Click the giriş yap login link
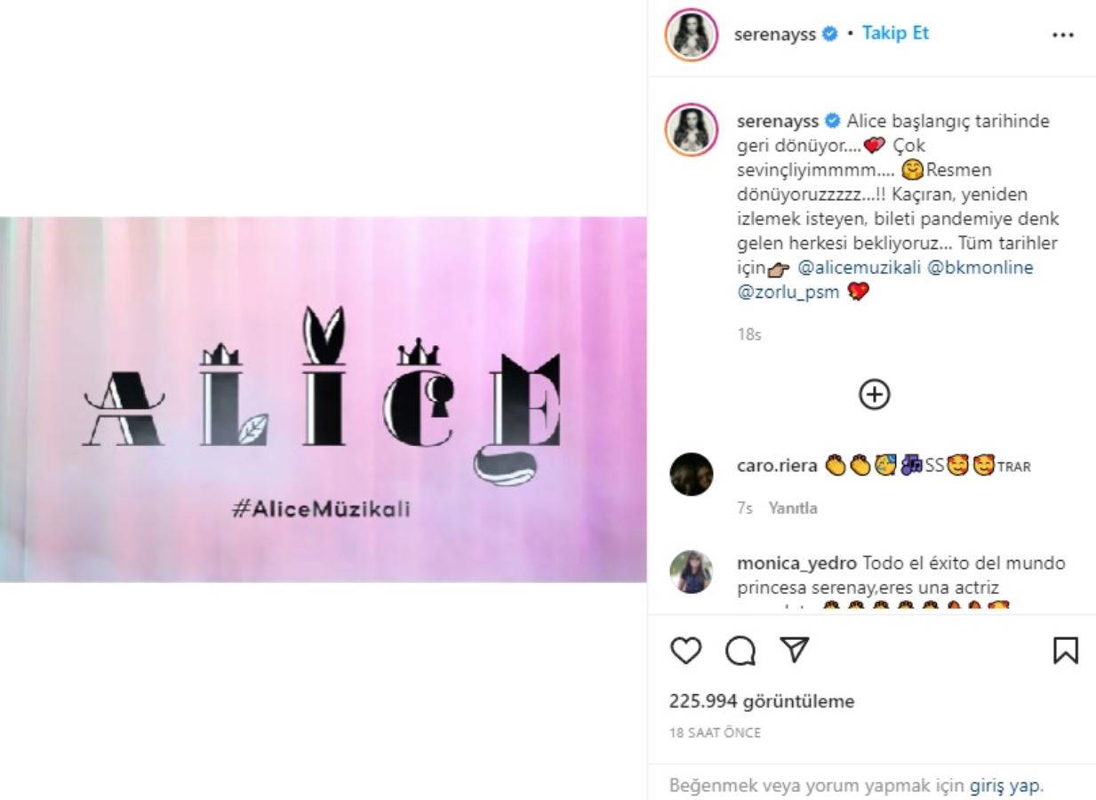 coord(1004,786)
